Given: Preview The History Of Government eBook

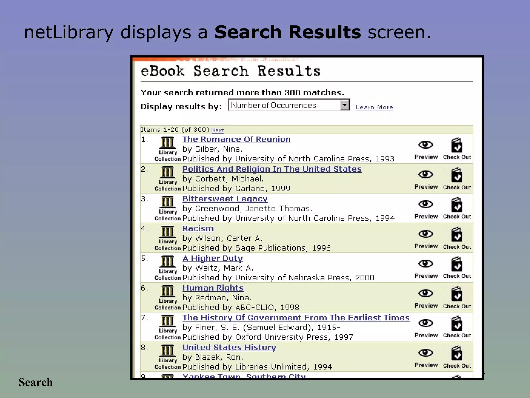Looking at the screenshot, I should coord(426,323).
